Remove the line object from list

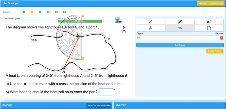tap(221, 38)
